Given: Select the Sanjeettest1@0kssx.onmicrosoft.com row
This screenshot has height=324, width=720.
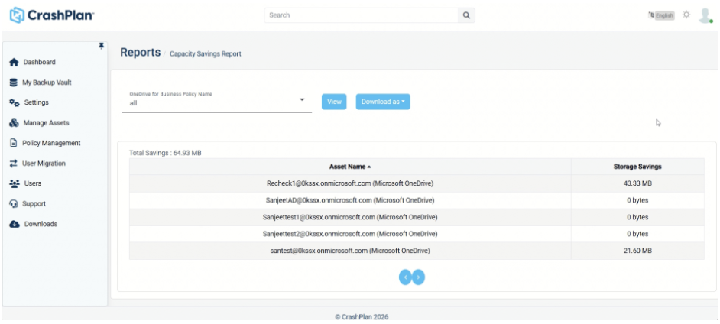Looking at the screenshot, I should click(417, 217).
